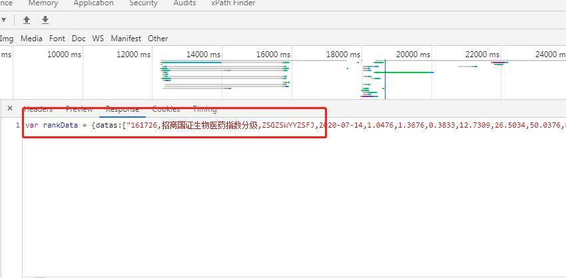Screen dimensions: 566x278
Task: Click the long green bar in overview timeline
Action: 404,72
